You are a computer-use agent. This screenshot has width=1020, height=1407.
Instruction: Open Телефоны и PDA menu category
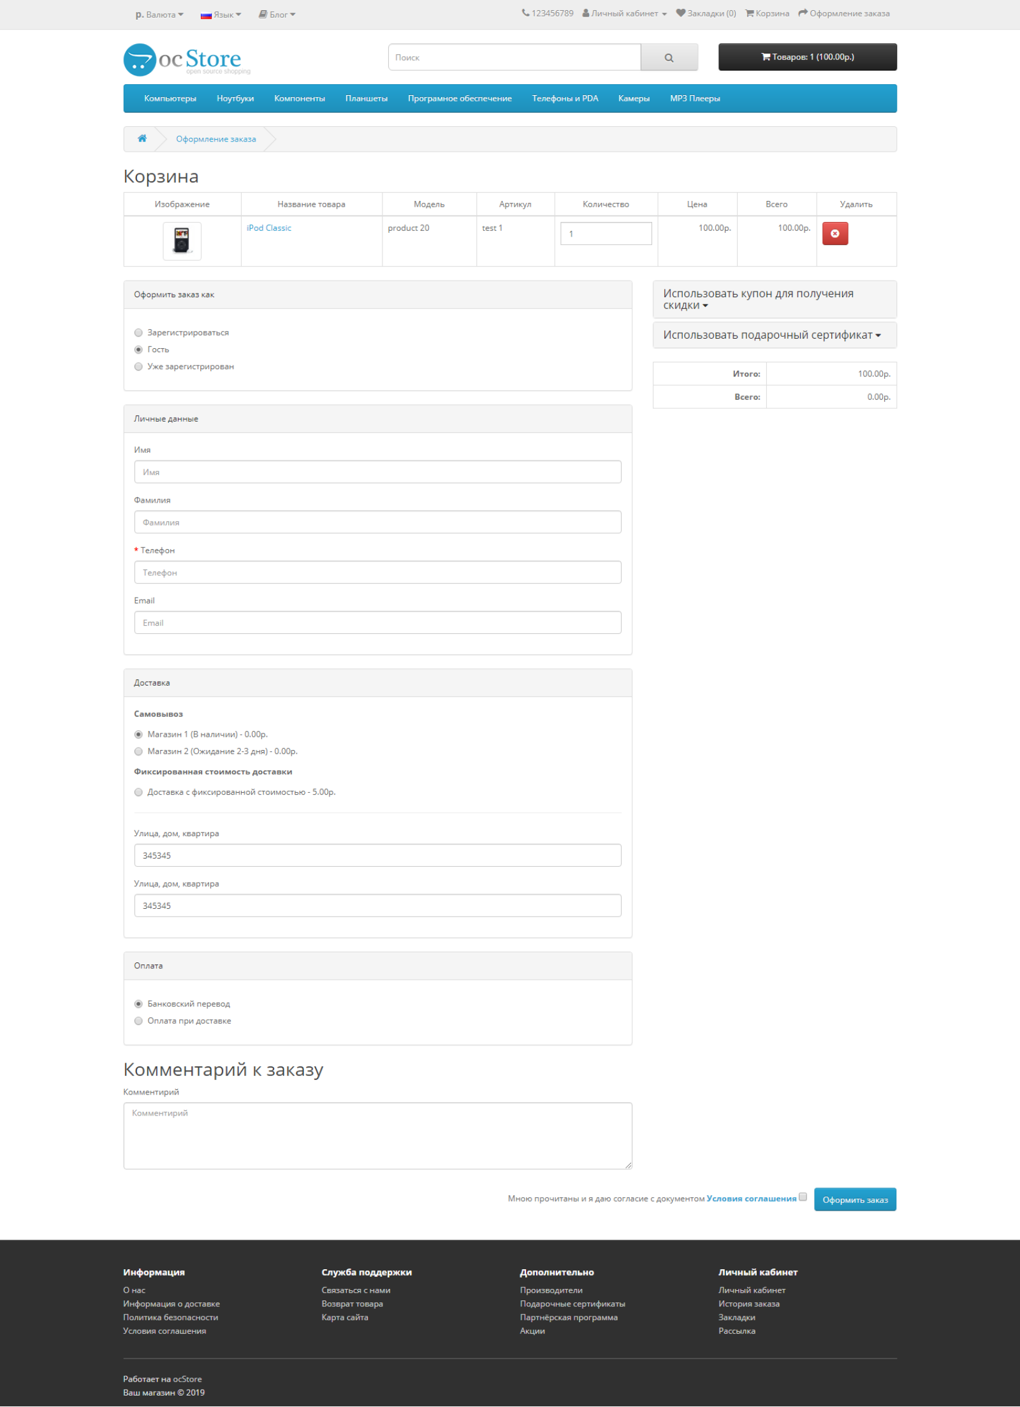point(565,98)
